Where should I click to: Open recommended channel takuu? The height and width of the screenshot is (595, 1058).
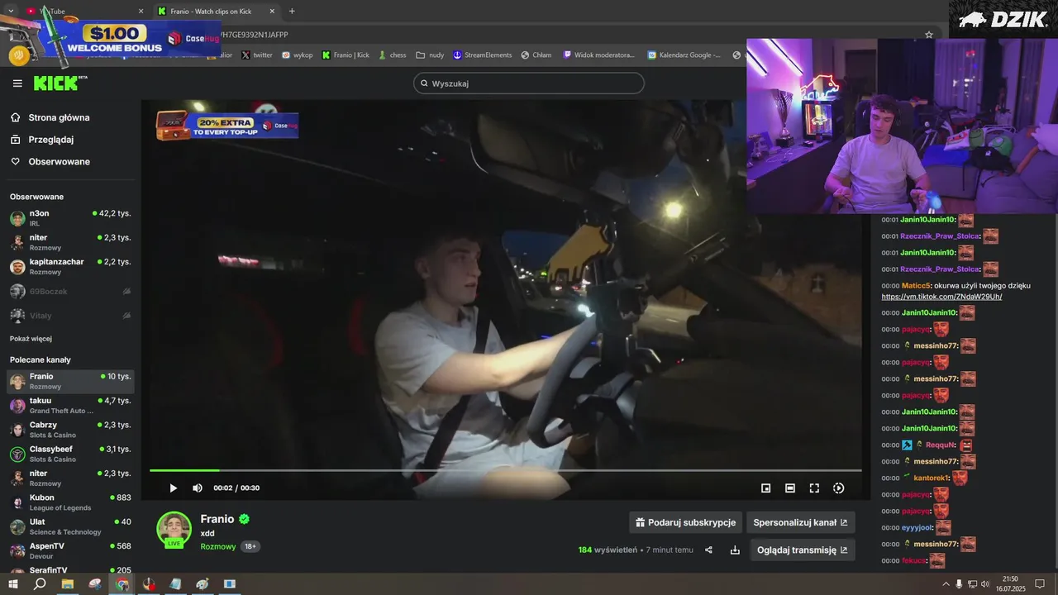[x=70, y=405]
